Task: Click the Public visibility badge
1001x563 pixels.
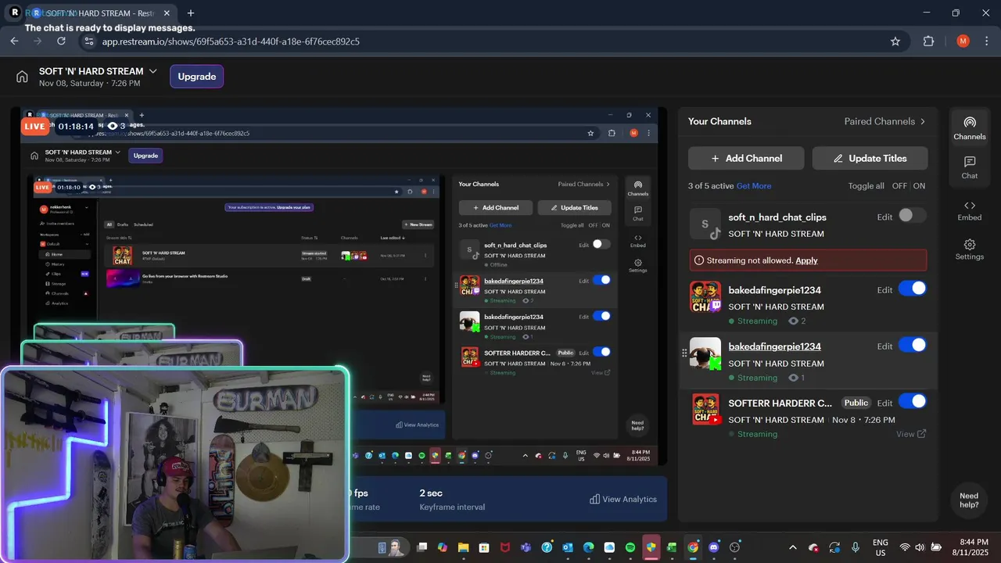Action: pos(856,403)
